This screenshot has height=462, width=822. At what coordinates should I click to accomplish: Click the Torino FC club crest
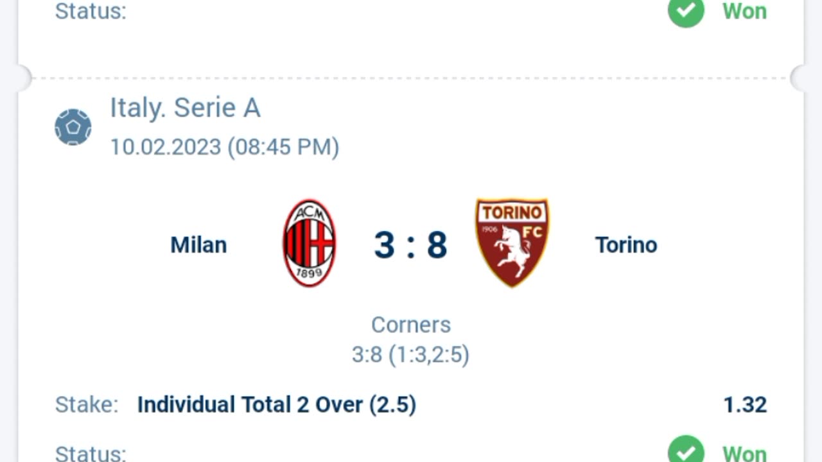click(512, 243)
